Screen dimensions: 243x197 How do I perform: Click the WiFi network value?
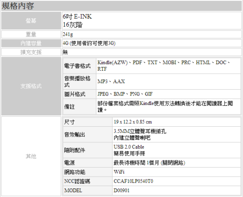tap(119, 172)
